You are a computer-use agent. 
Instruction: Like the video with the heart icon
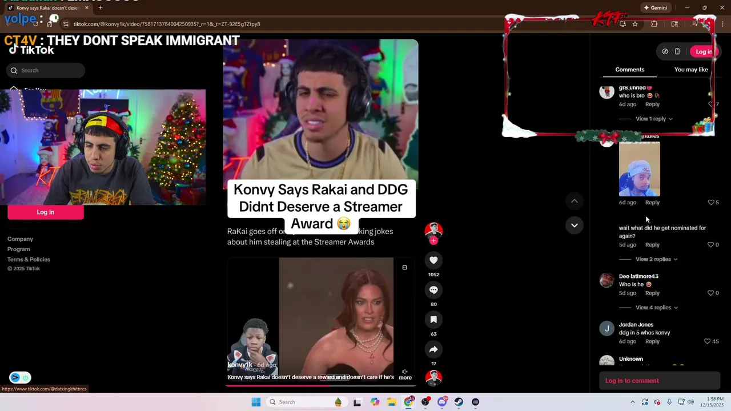coord(433,260)
